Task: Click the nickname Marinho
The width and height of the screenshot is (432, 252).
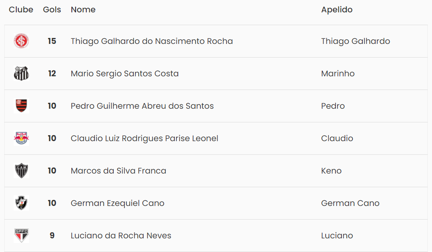Action: coord(338,74)
